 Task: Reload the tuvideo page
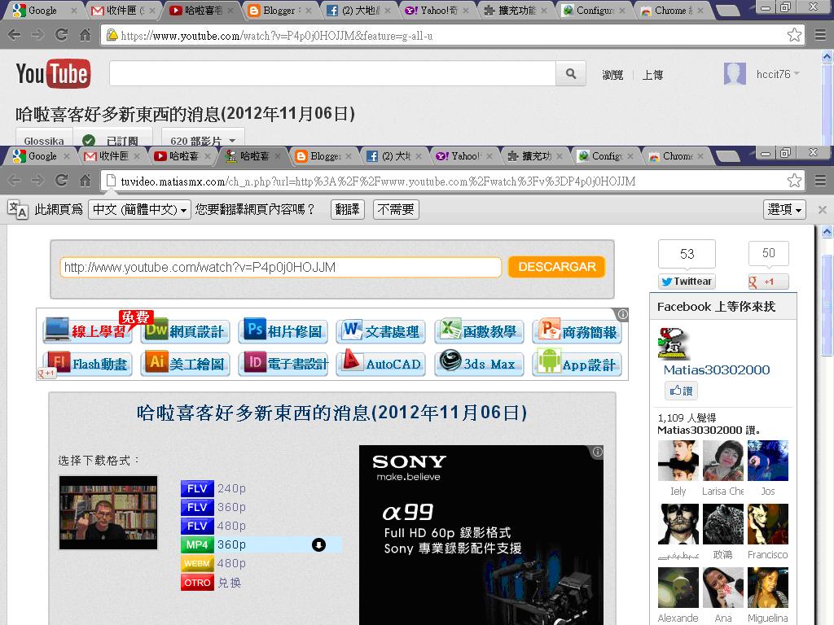click(x=62, y=181)
